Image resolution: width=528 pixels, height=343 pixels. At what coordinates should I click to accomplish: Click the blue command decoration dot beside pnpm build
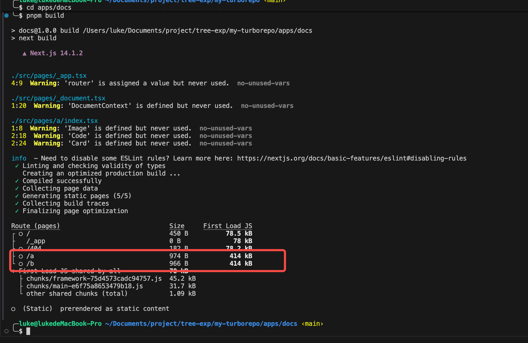click(6, 16)
